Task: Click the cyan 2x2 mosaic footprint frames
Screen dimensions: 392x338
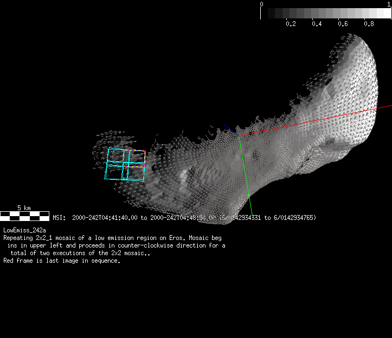Action: 125,164
